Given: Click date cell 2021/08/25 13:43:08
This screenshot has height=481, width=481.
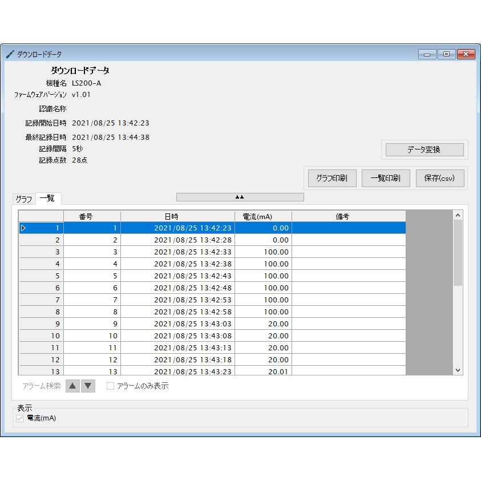Looking at the screenshot, I should click(x=177, y=336).
